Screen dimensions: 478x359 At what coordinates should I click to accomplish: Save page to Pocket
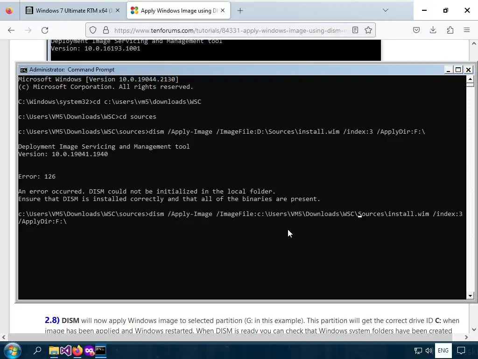(x=416, y=30)
